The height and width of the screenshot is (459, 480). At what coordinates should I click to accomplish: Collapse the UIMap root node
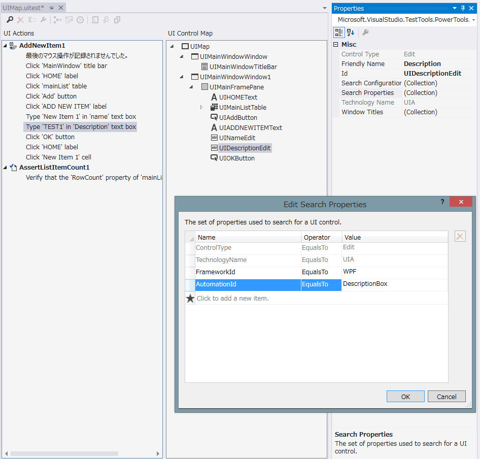tap(172, 46)
